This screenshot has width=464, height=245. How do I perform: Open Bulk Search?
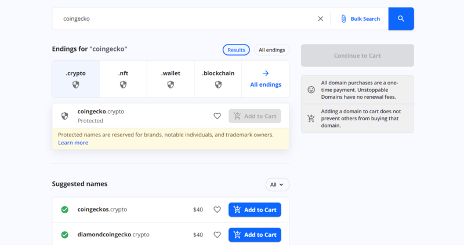pos(360,18)
